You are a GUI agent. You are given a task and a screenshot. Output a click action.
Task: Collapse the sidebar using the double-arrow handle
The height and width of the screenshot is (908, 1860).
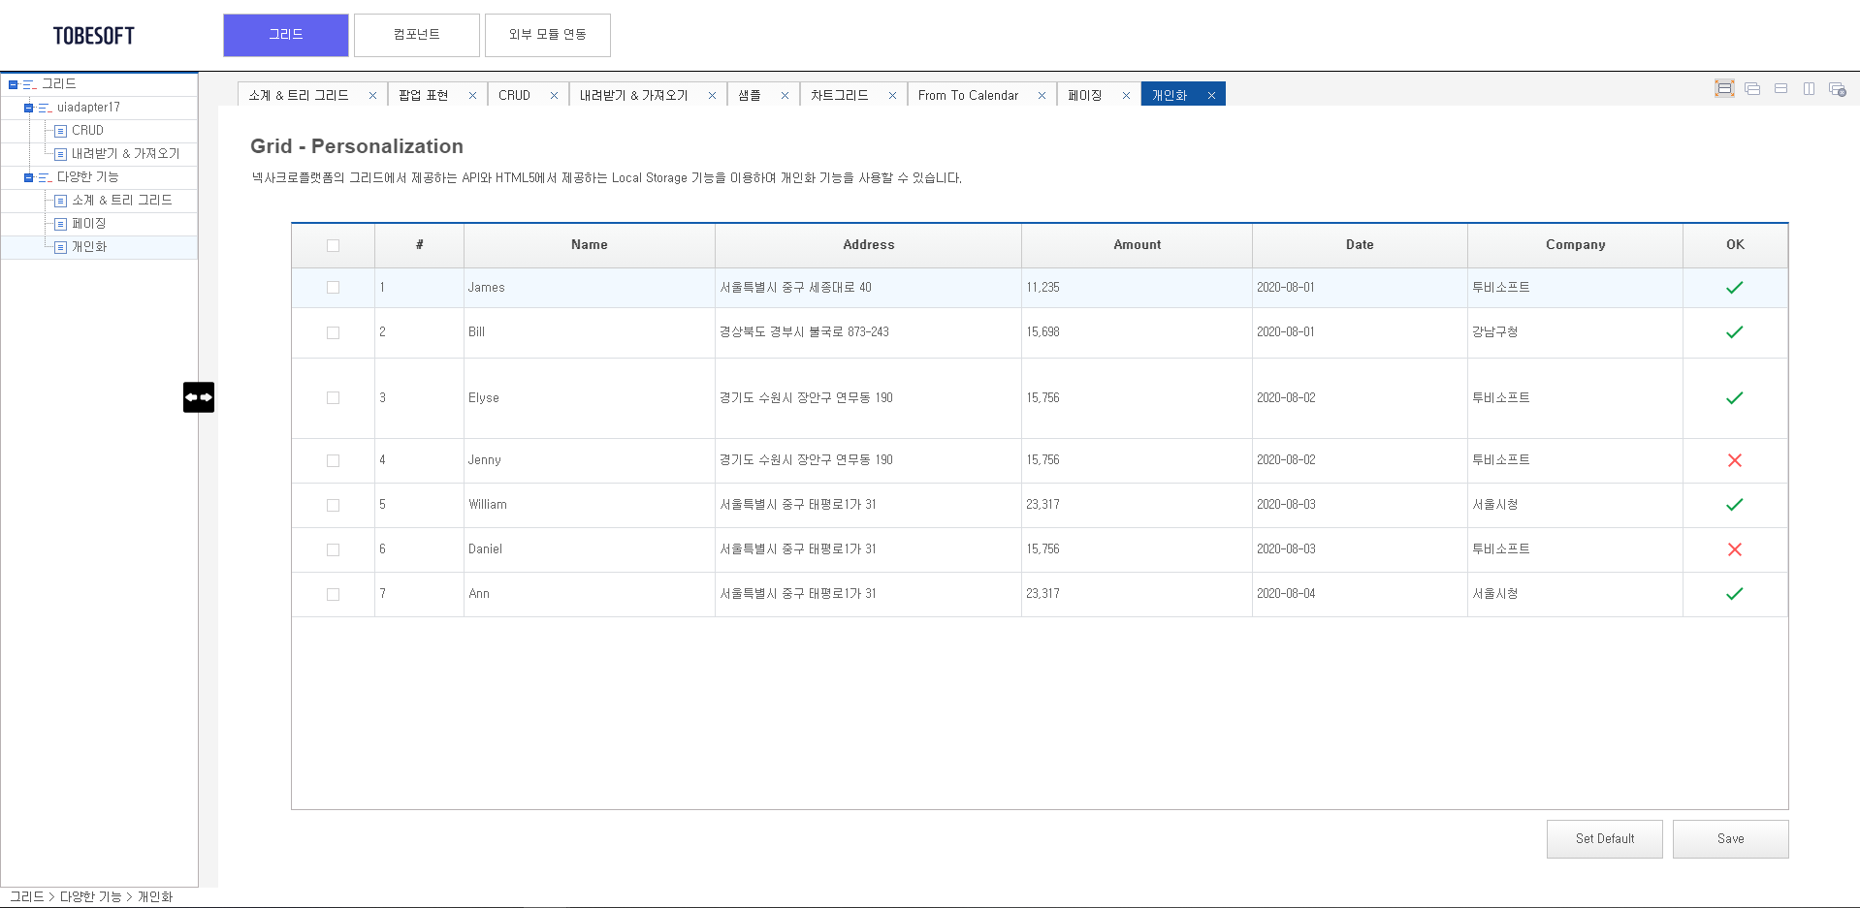click(199, 397)
